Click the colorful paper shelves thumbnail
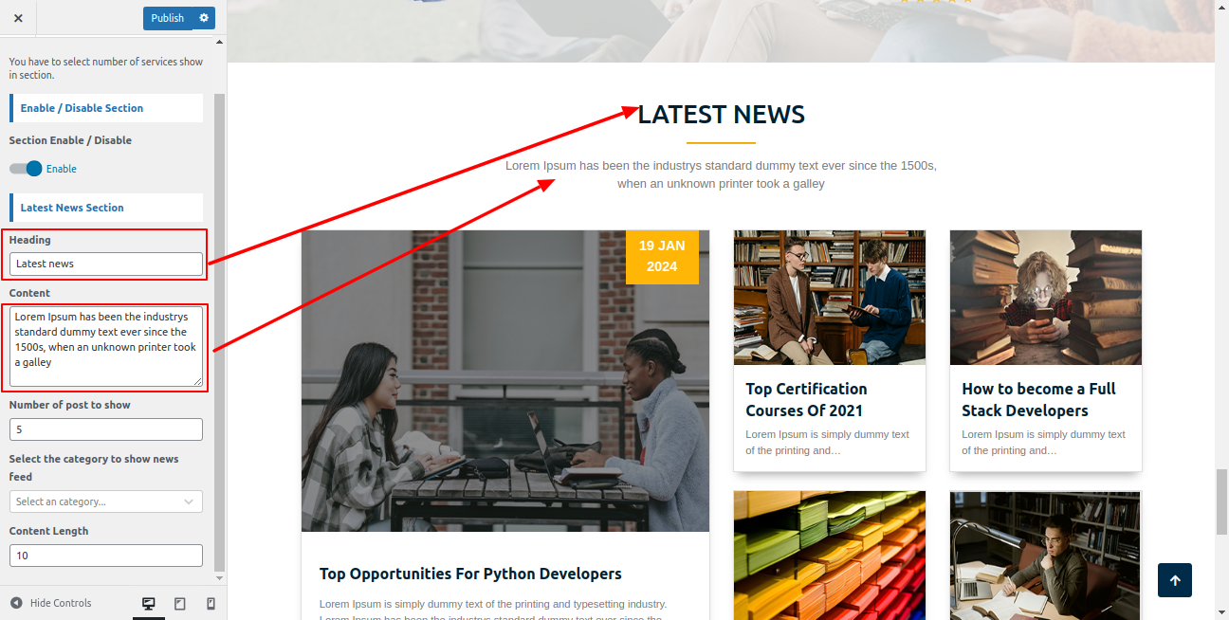The height and width of the screenshot is (620, 1229). pyautogui.click(x=829, y=555)
